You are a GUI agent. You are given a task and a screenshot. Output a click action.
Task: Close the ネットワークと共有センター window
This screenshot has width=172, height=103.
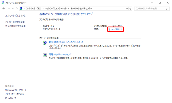pyautogui.click(x=168, y=3)
